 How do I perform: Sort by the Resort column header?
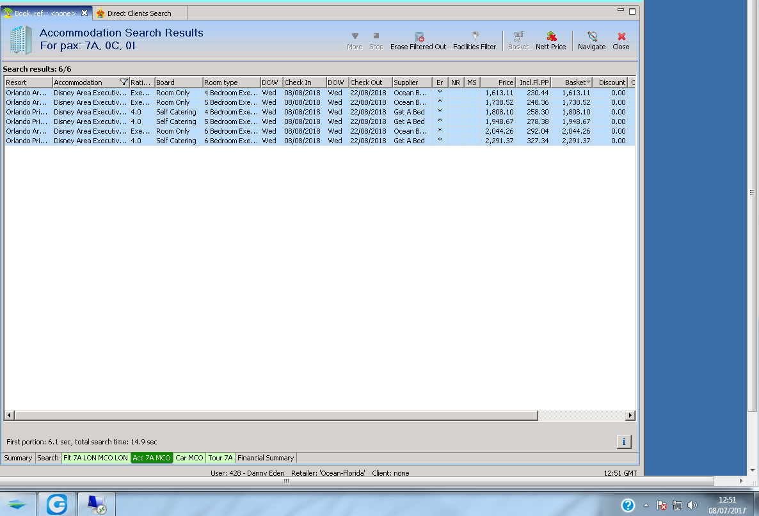pos(28,82)
